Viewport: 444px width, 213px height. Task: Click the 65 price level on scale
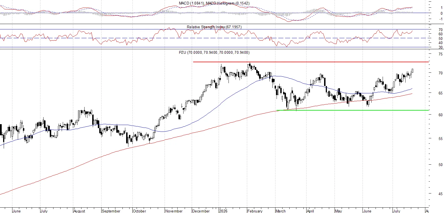pyautogui.click(x=441, y=93)
